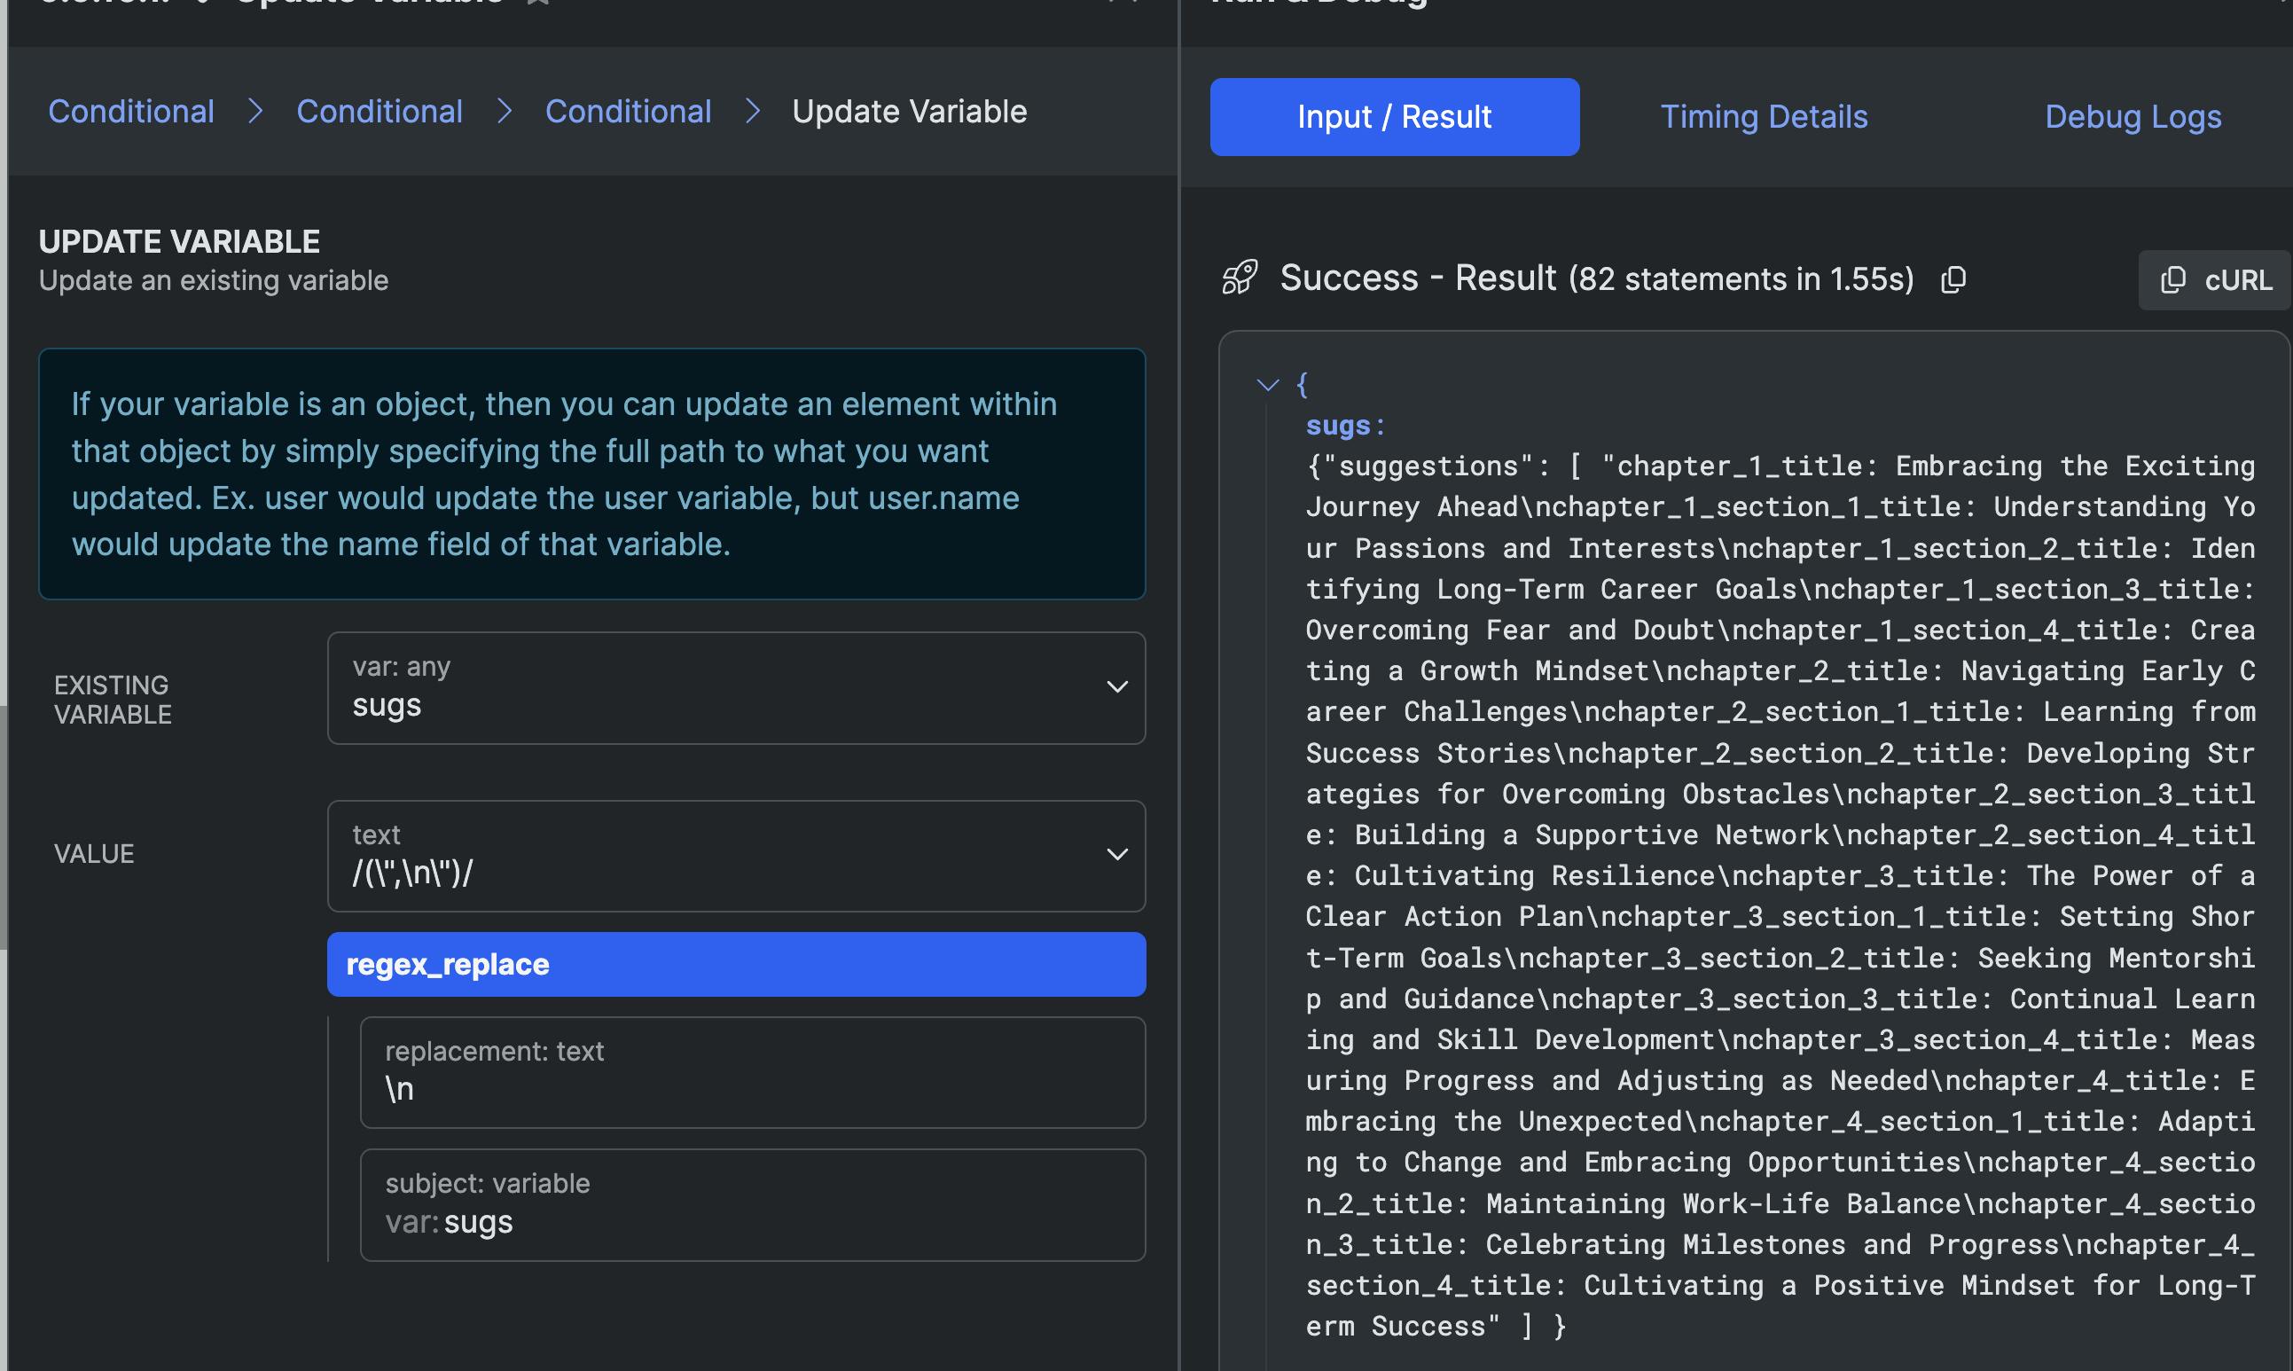Image resolution: width=2293 pixels, height=1371 pixels.
Task: Click the suggestions JSON string value
Action: [1779, 897]
